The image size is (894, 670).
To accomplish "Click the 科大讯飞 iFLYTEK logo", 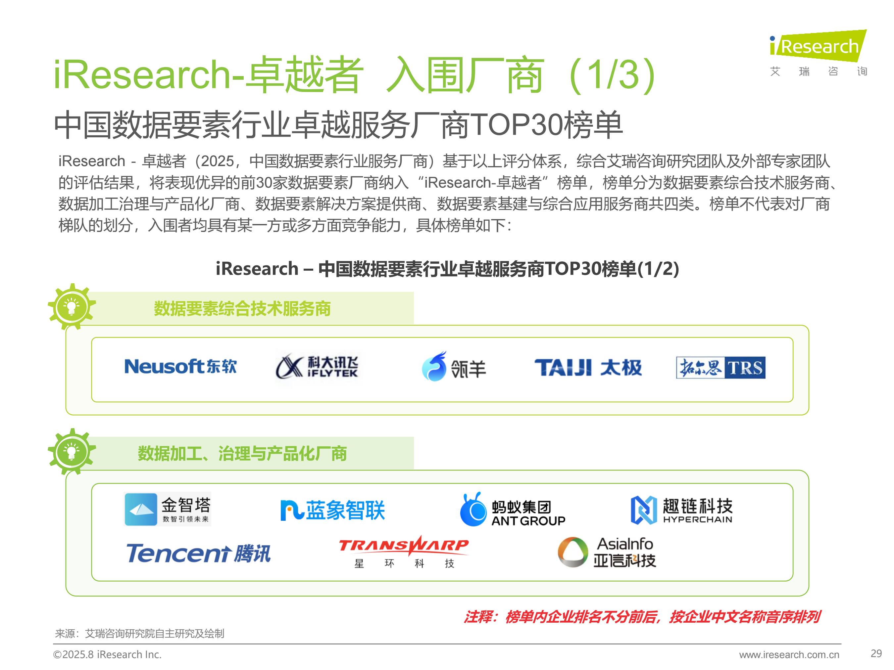I will click(317, 367).
